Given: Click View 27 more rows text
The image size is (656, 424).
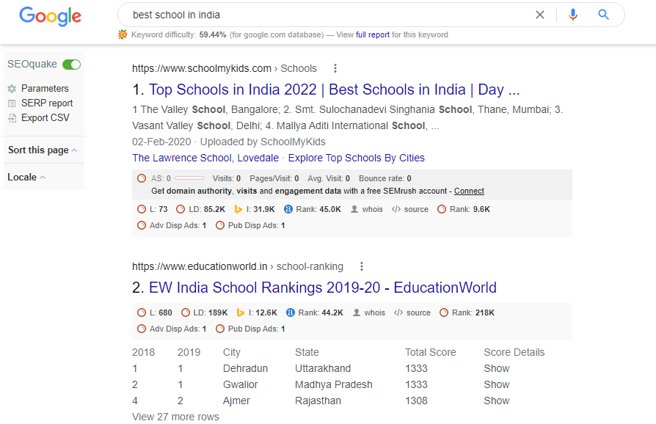Looking at the screenshot, I should click(x=175, y=417).
